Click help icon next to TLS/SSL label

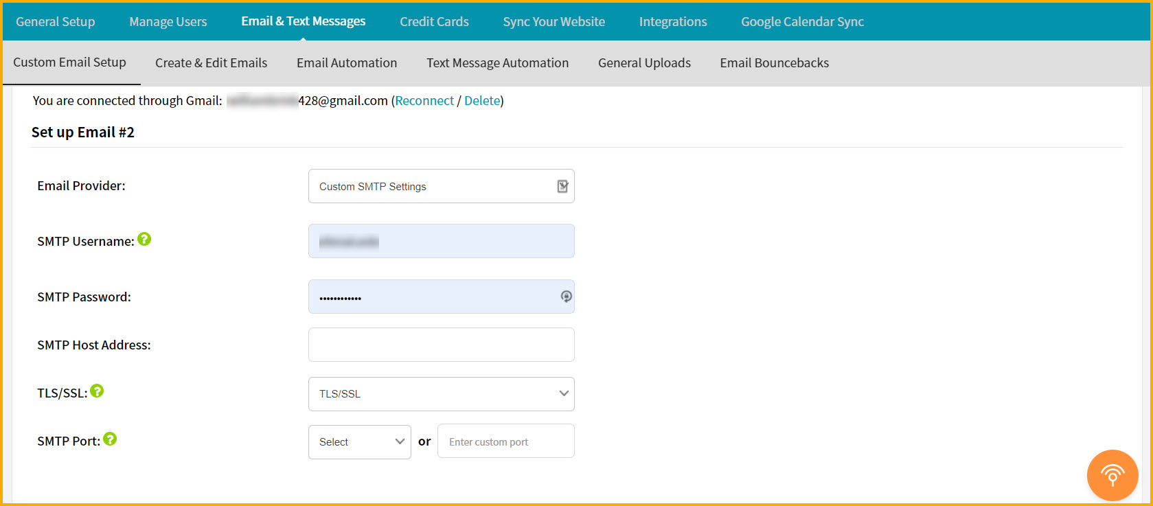[x=97, y=391]
